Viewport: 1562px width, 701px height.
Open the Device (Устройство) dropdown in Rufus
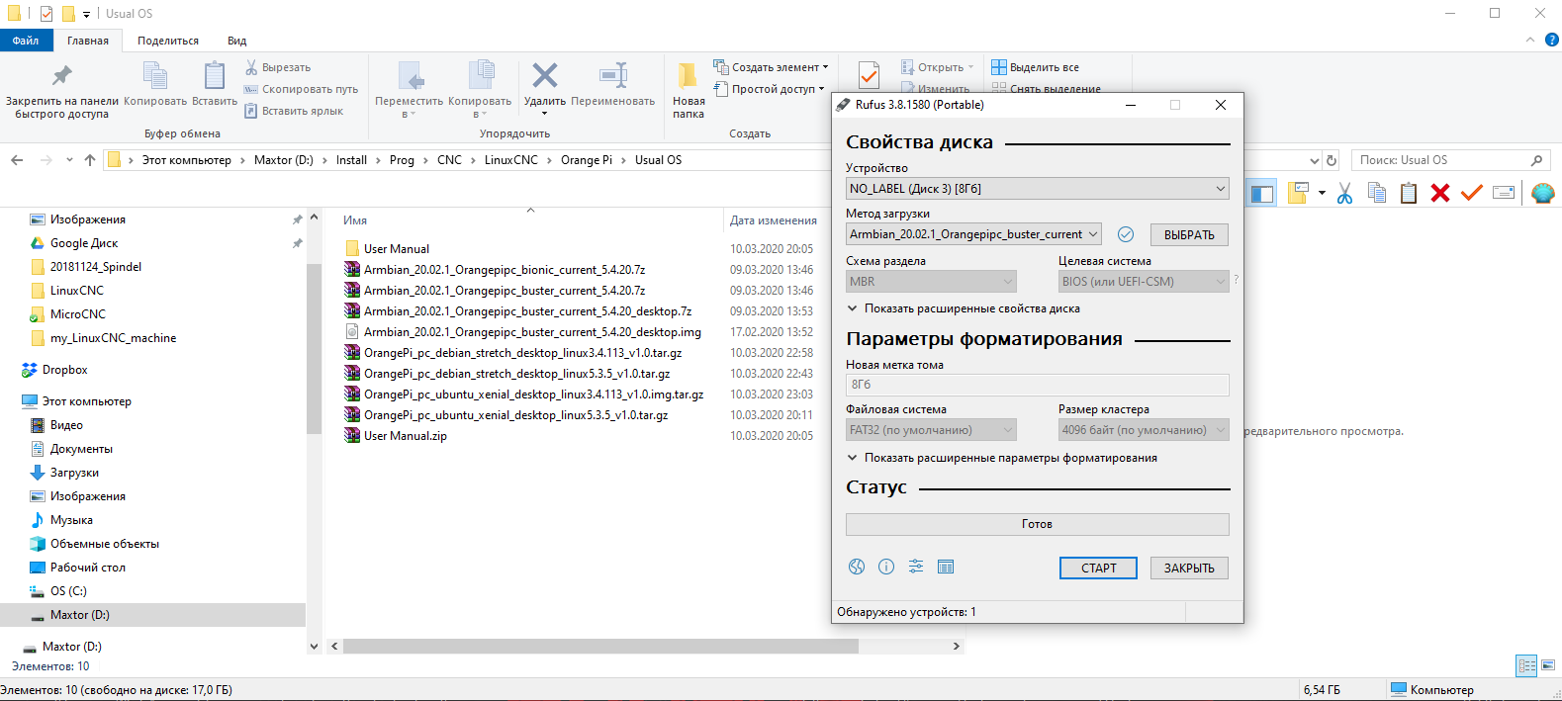click(1038, 188)
